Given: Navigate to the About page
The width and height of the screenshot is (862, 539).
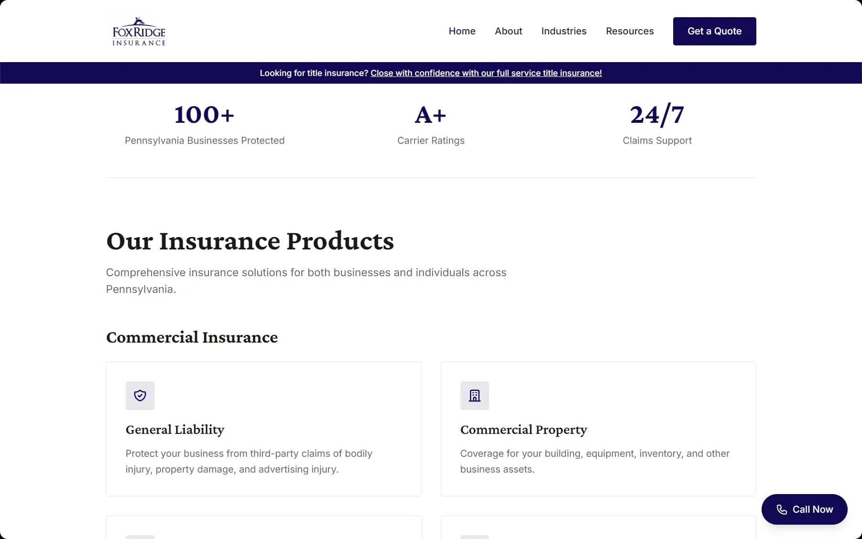Looking at the screenshot, I should click(x=508, y=31).
